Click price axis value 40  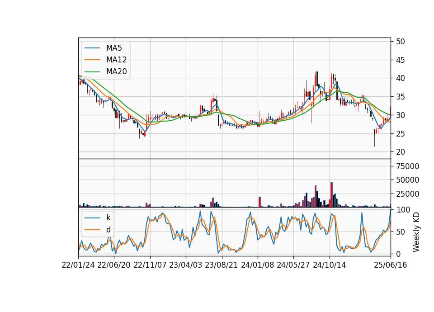[x=401, y=78]
